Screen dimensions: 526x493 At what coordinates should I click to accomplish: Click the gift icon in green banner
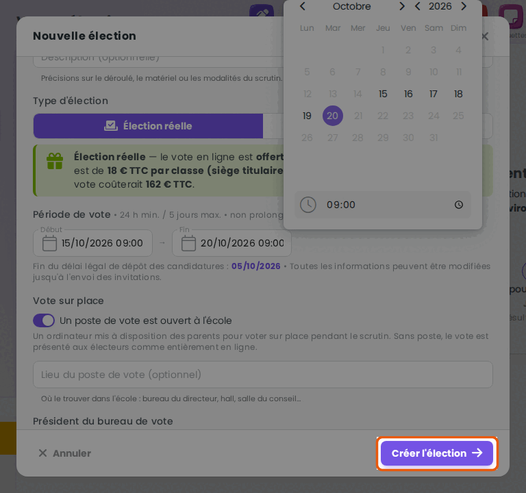(55, 161)
